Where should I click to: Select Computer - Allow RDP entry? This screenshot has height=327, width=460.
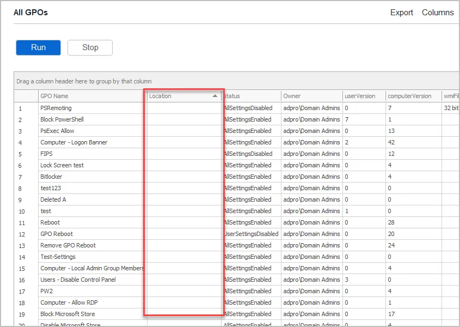(69, 303)
